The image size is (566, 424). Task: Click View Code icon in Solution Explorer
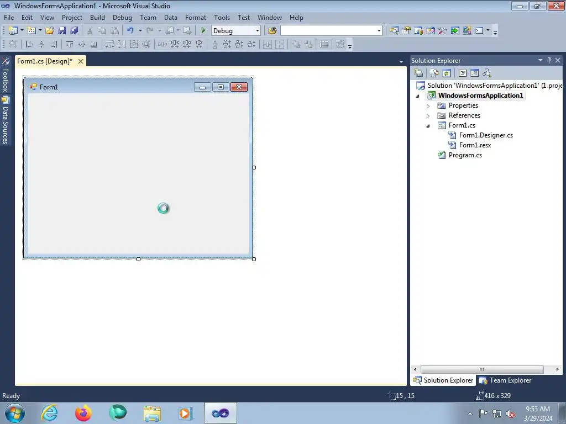(x=463, y=73)
